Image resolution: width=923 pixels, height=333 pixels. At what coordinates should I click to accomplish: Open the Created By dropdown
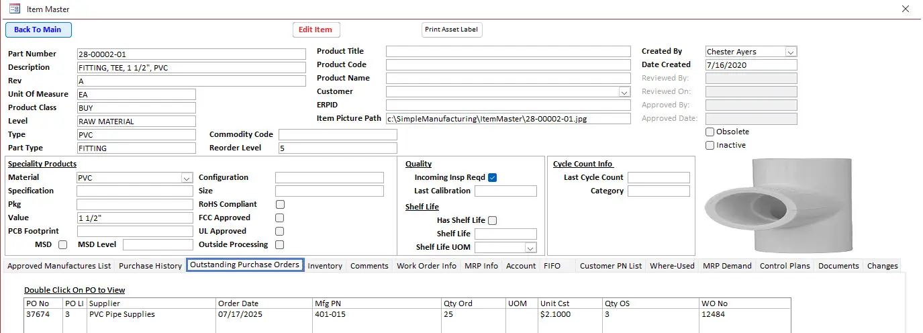tap(790, 52)
